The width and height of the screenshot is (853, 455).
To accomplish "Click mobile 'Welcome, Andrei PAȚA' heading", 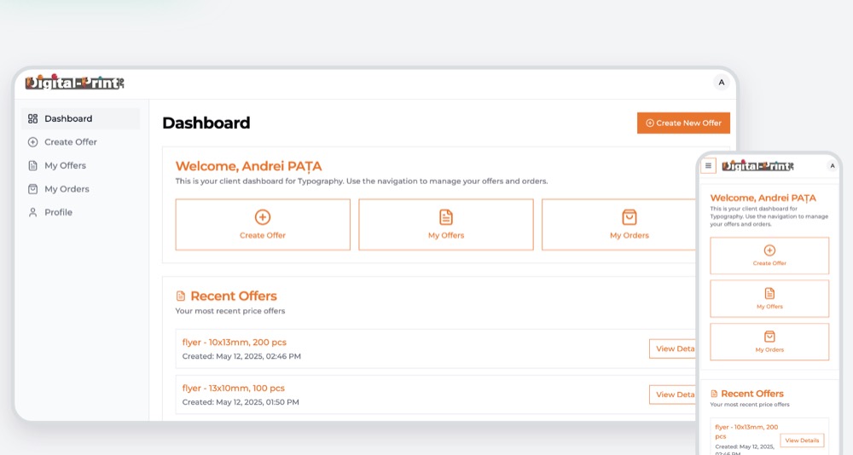I will pyautogui.click(x=763, y=198).
